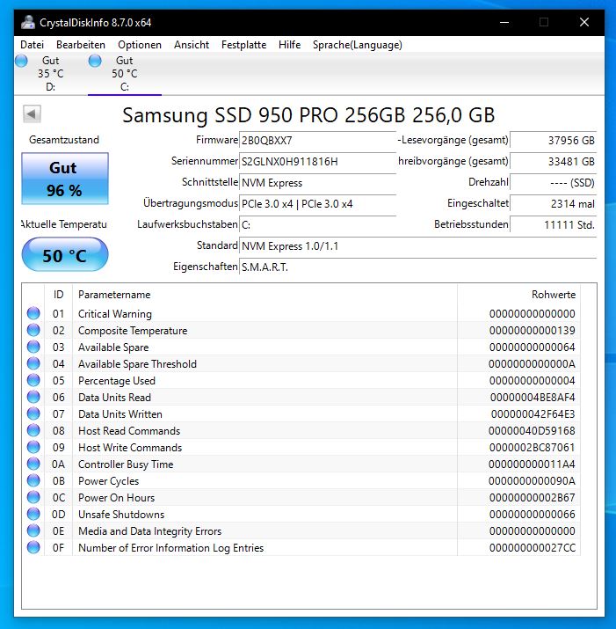Click status orb for Unsafe Shutdowns row

click(x=33, y=514)
